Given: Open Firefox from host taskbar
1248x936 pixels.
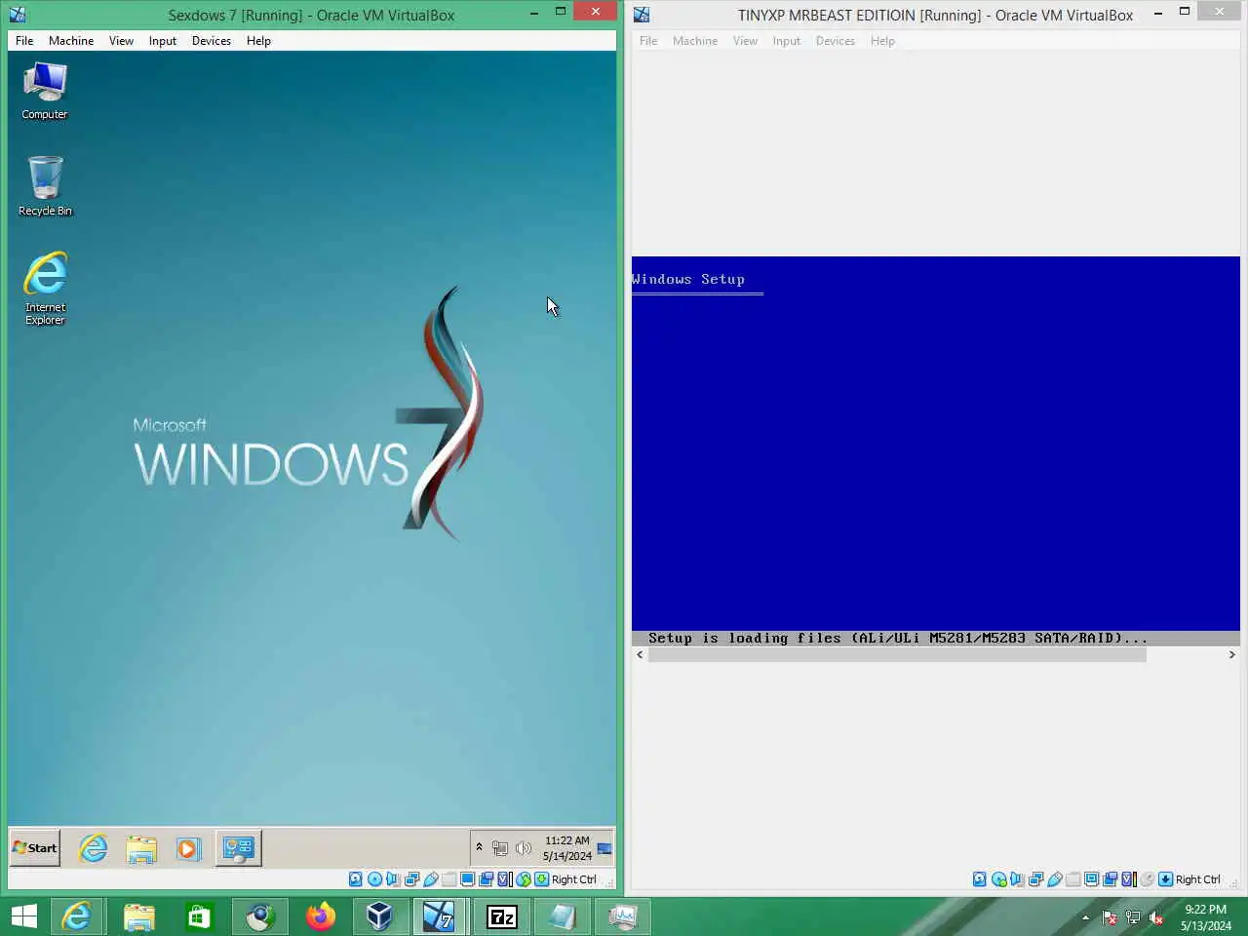Looking at the screenshot, I should (x=320, y=916).
